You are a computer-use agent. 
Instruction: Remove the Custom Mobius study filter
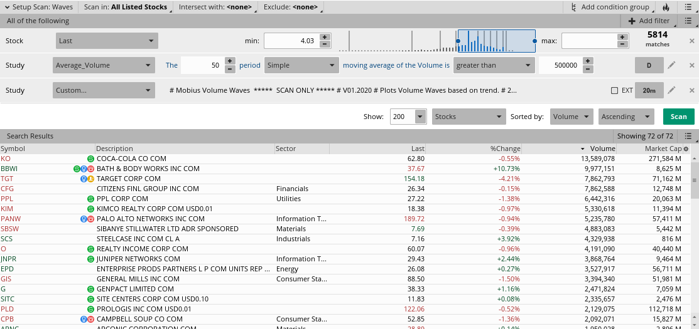pos(692,90)
